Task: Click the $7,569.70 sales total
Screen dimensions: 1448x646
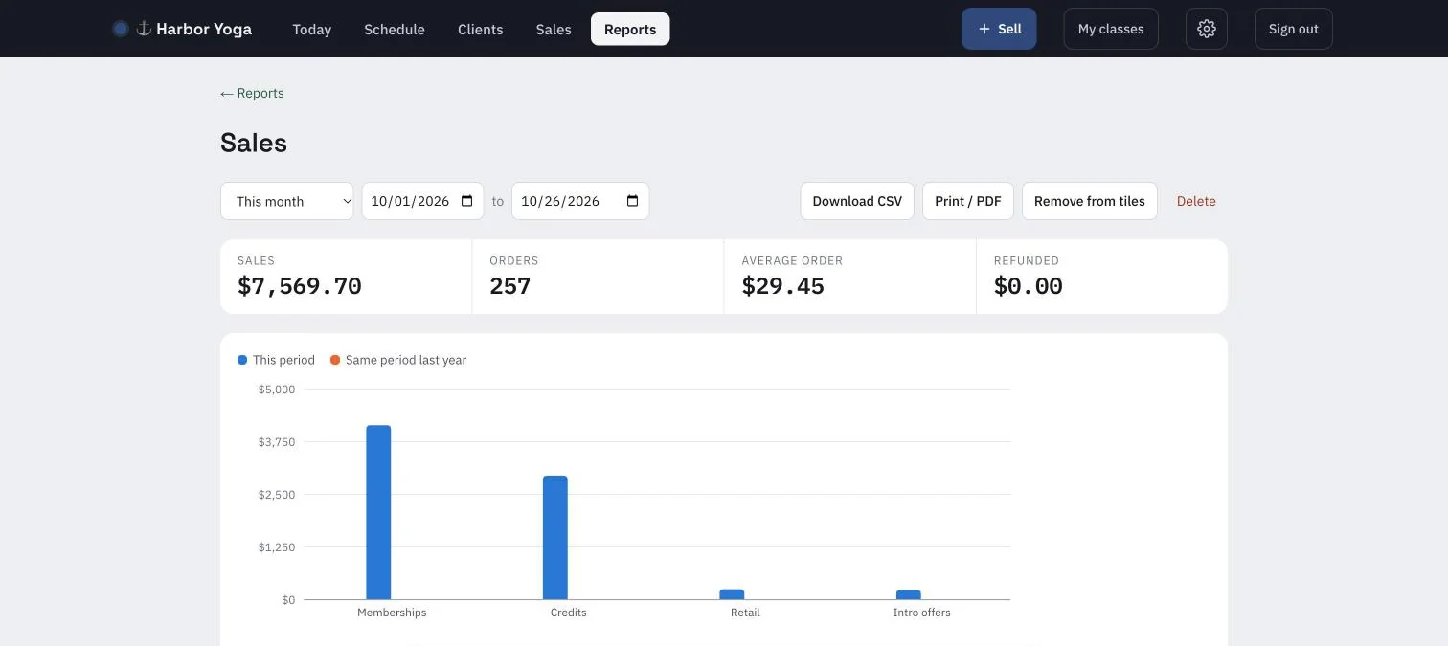Action: pyautogui.click(x=300, y=286)
